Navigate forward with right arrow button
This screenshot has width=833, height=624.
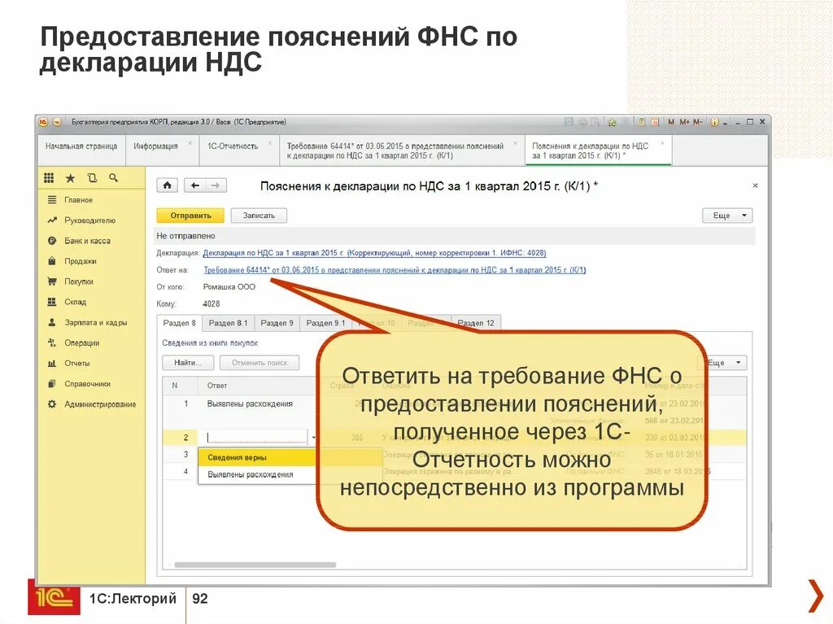tap(216, 185)
